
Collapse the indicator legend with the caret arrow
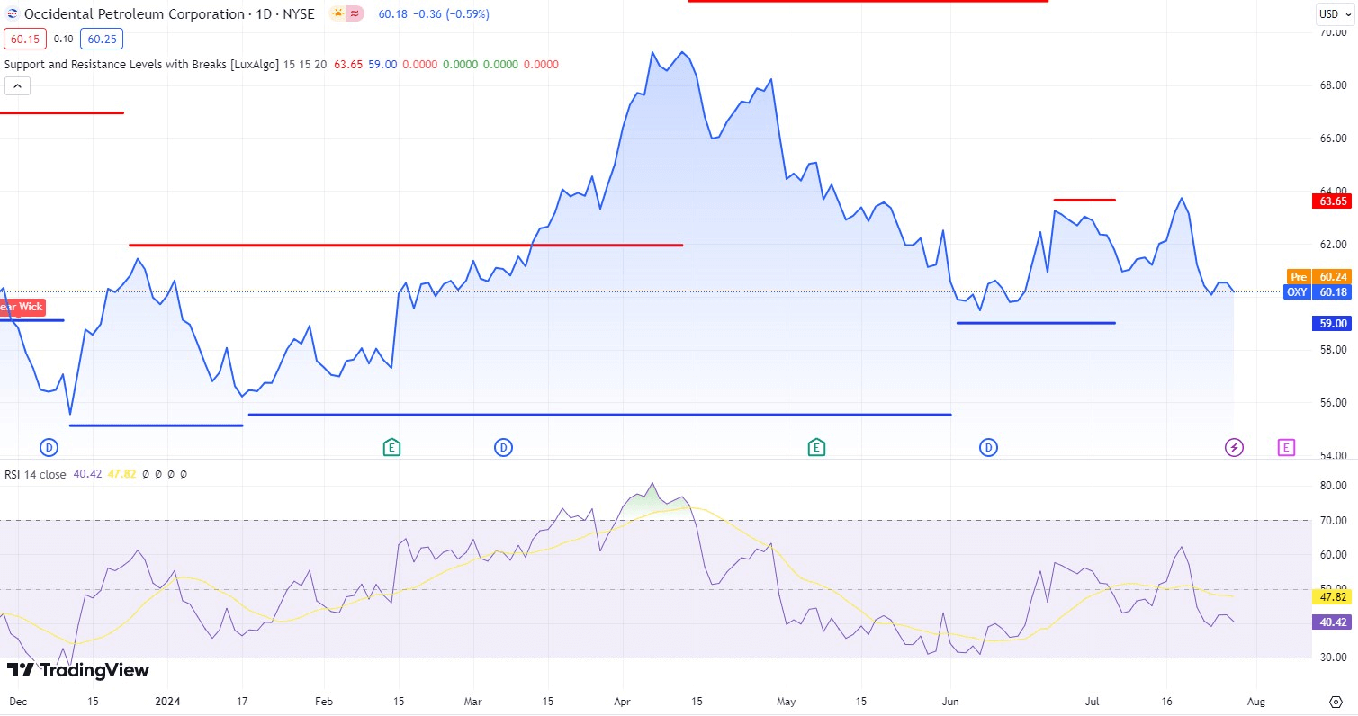pyautogui.click(x=17, y=85)
